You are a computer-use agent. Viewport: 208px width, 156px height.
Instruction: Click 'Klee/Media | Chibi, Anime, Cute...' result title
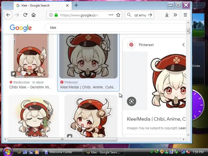coord(88,87)
